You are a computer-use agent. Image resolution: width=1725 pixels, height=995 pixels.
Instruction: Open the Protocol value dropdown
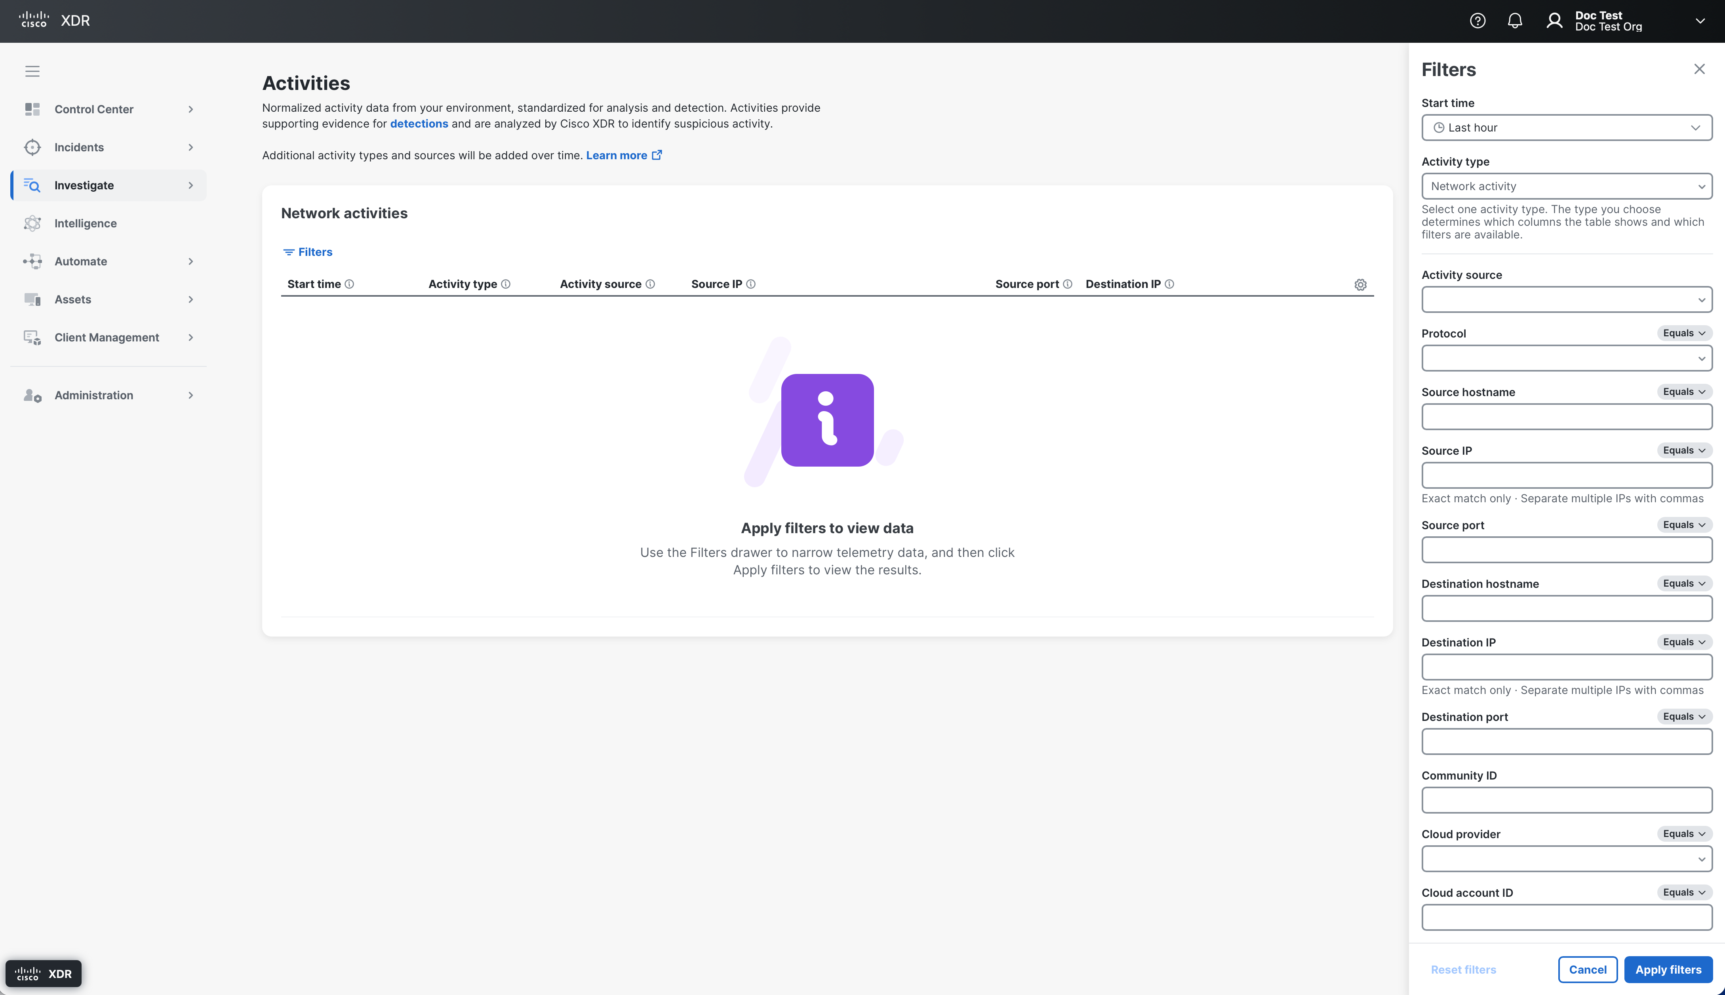[1567, 359]
